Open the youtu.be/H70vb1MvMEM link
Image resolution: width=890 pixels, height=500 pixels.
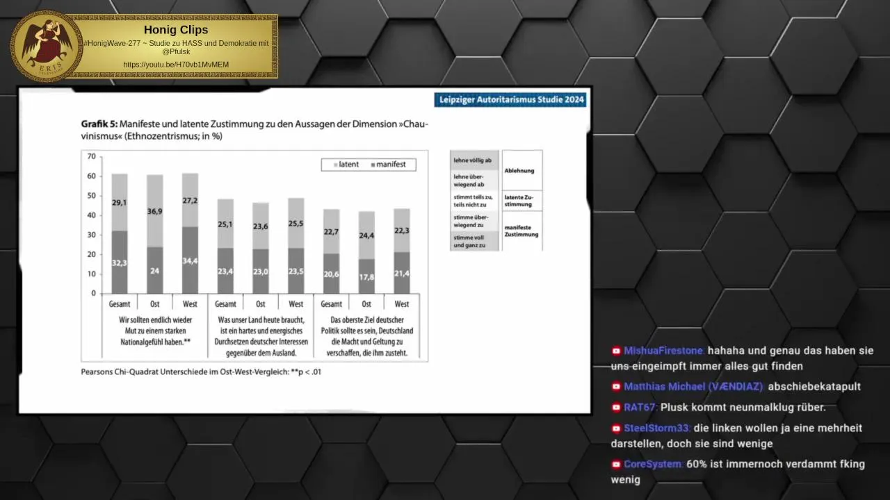(x=176, y=65)
